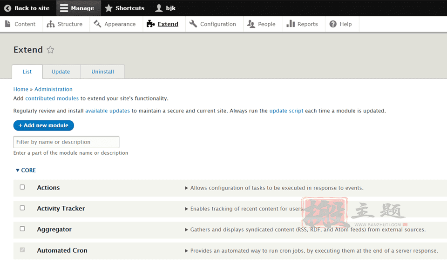Image resolution: width=447 pixels, height=263 pixels.
Task: Click the Help question mark icon
Action: point(333,24)
